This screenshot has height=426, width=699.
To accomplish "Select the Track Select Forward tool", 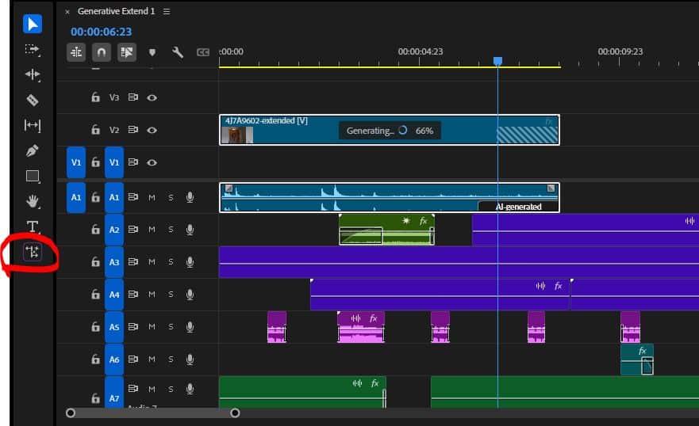I will [x=32, y=49].
